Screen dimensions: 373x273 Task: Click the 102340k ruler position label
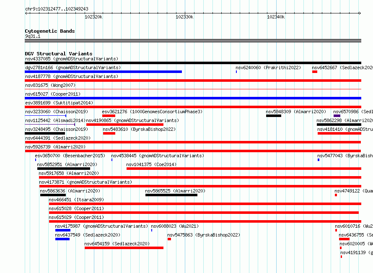[276, 17]
